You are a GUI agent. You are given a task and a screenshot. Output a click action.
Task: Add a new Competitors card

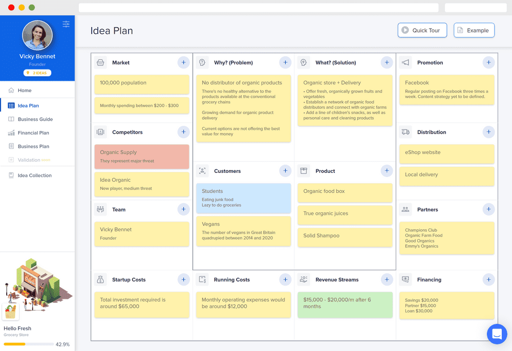click(183, 132)
